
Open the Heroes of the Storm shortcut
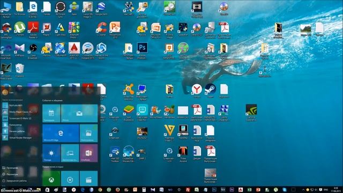coord(101,51)
